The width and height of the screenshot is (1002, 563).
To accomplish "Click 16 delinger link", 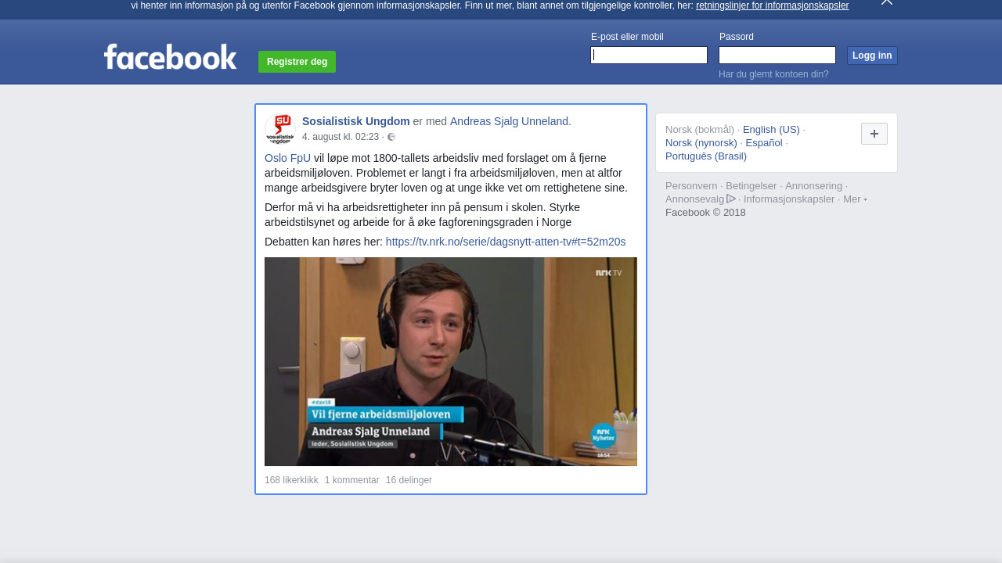I will click(409, 480).
